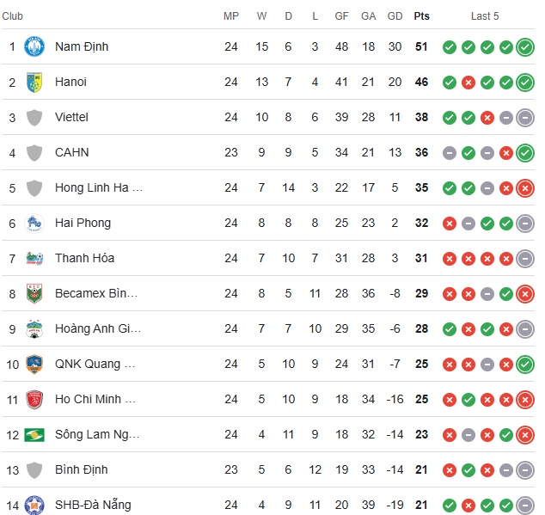Open the CAHN team name link
Viewport: 545px width, 515px height.
click(72, 152)
